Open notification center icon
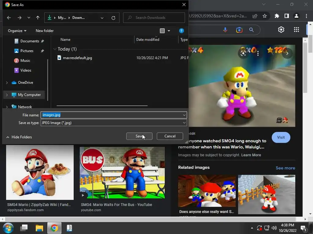The height and width of the screenshot is (234, 313). click(x=304, y=228)
